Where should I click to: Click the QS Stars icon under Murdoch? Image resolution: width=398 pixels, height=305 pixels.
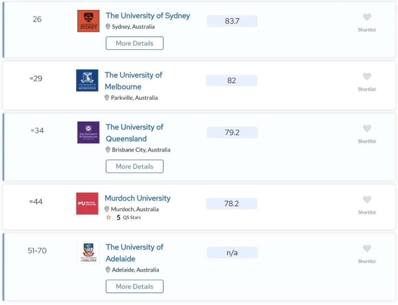tap(109, 217)
